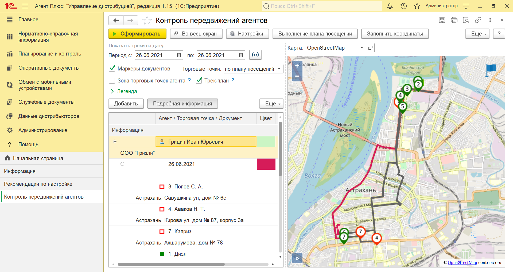Screen dimensions: 513x272
Task: Click Подробная информация button
Action: (182, 104)
